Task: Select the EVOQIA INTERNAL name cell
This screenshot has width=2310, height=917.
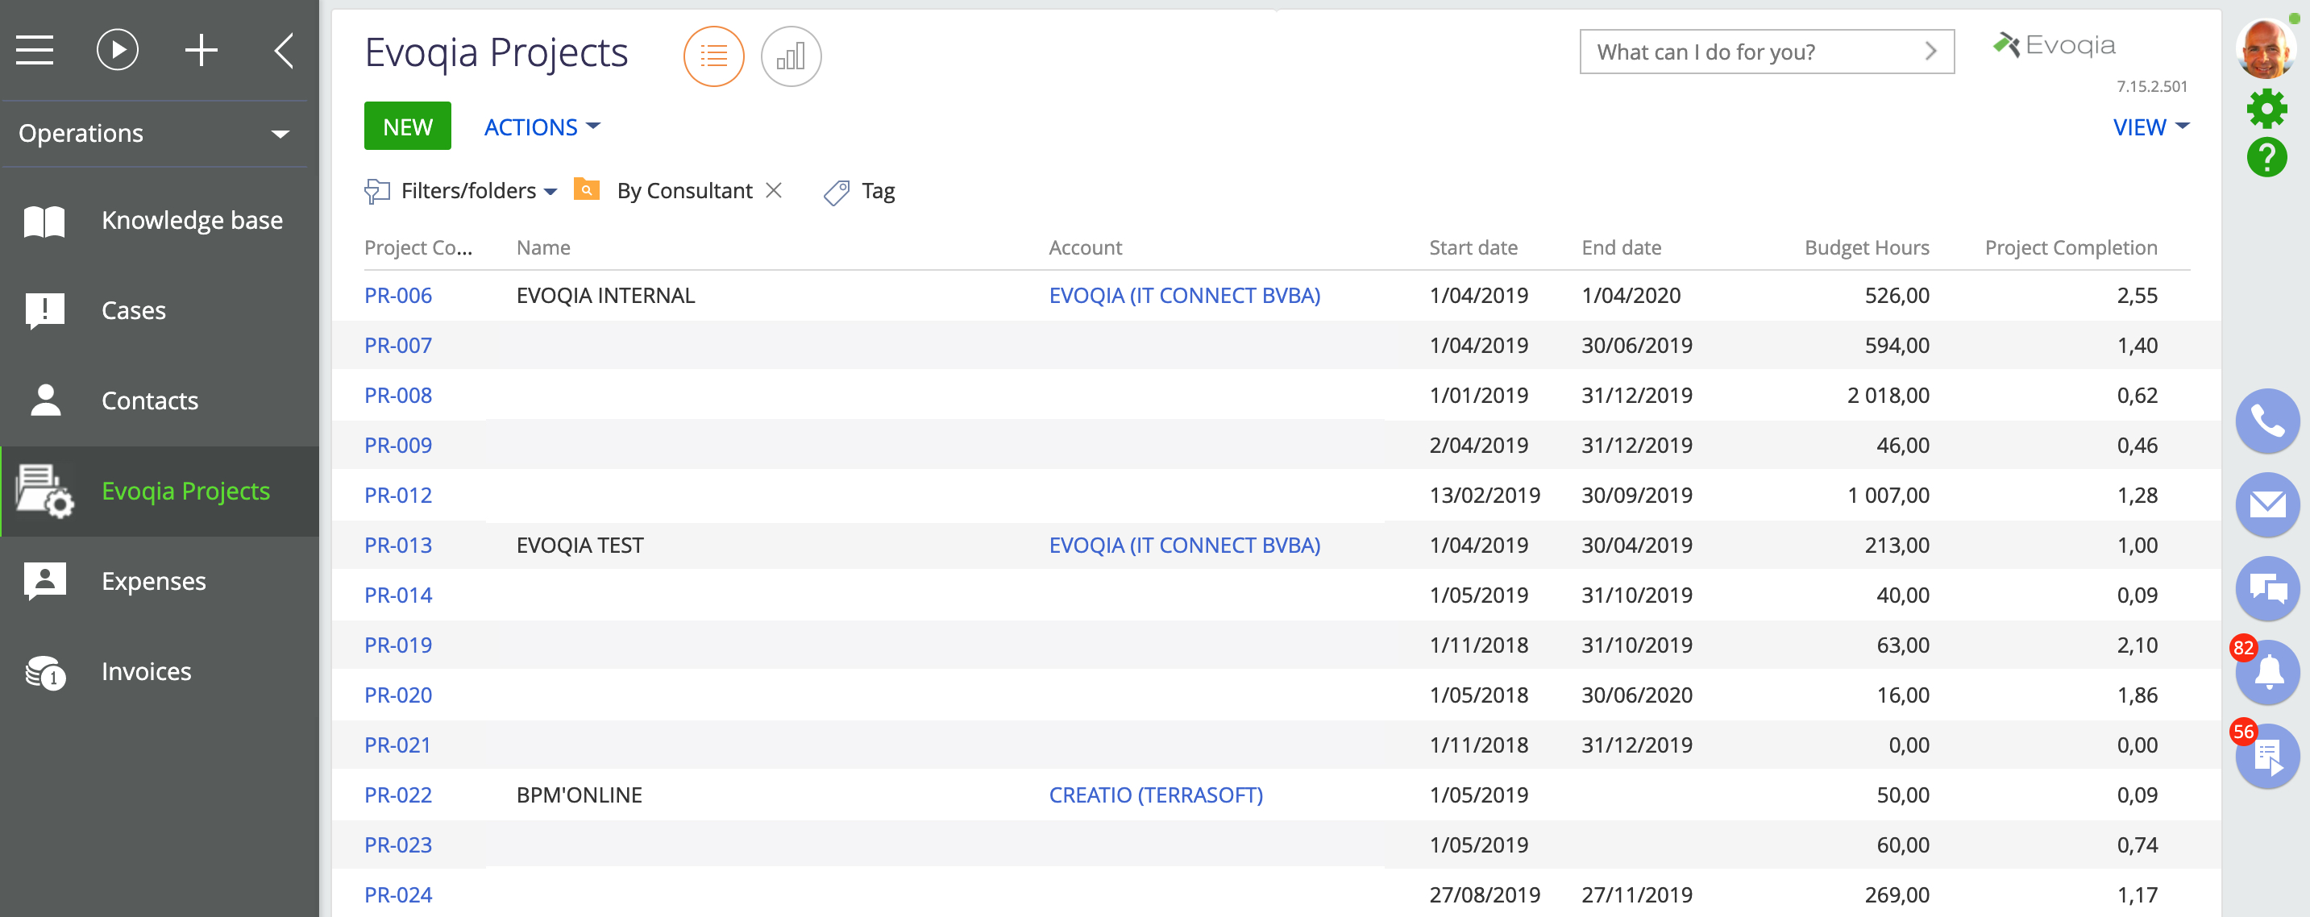Action: point(605,296)
